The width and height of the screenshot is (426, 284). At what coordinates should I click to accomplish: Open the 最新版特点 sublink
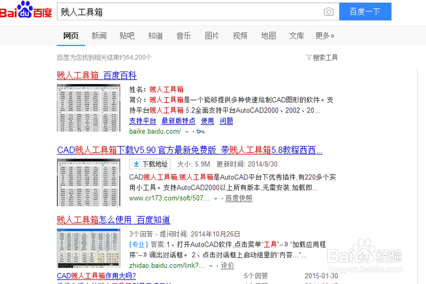click(179, 121)
